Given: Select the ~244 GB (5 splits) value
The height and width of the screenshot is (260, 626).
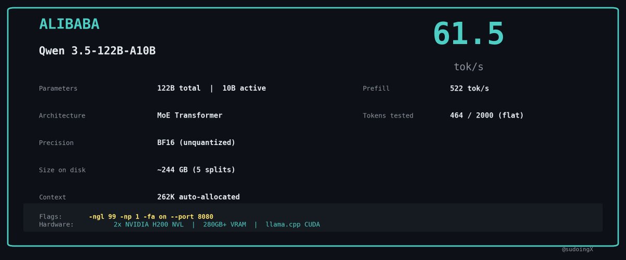Looking at the screenshot, I should pyautogui.click(x=196, y=170).
